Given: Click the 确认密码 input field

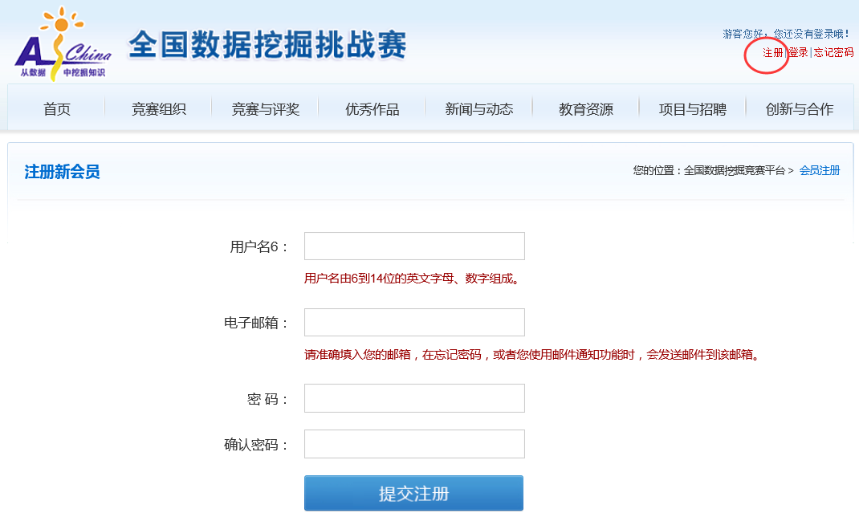Looking at the screenshot, I should 415,444.
